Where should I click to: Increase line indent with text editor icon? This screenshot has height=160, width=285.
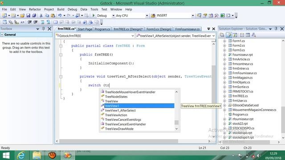coord(36,22)
